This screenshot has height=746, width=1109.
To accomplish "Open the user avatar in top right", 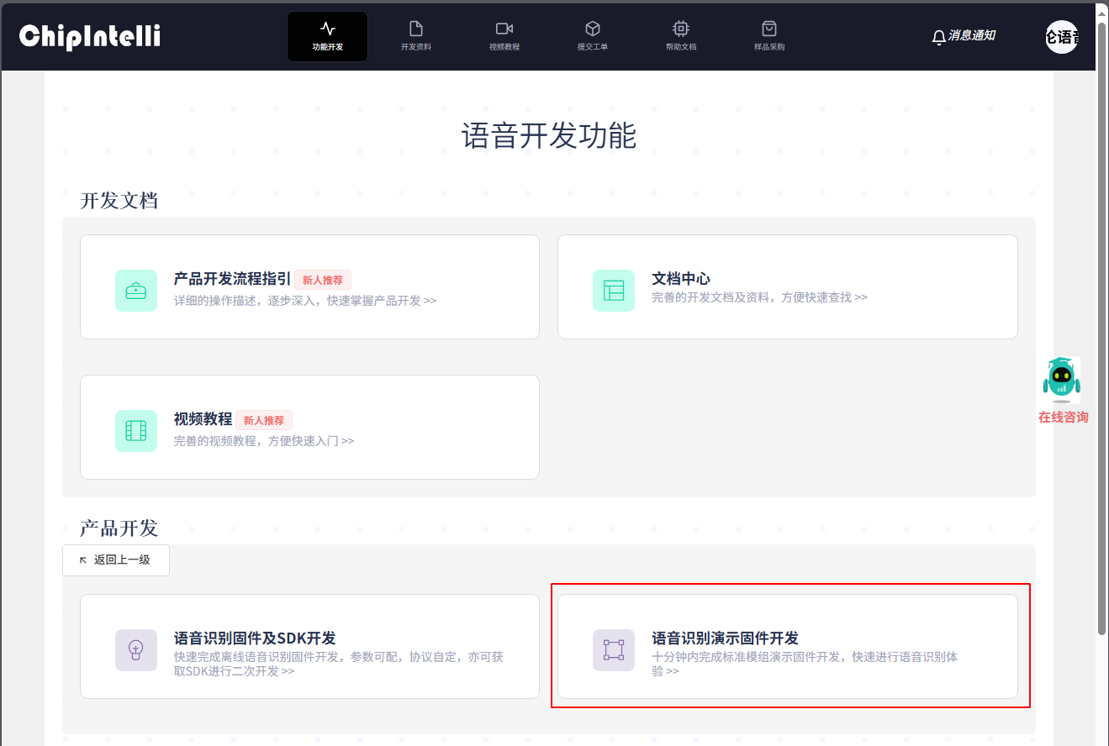I will point(1062,37).
